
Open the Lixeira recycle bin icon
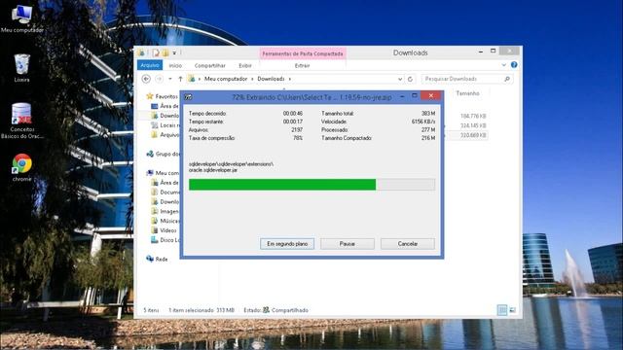pos(21,68)
